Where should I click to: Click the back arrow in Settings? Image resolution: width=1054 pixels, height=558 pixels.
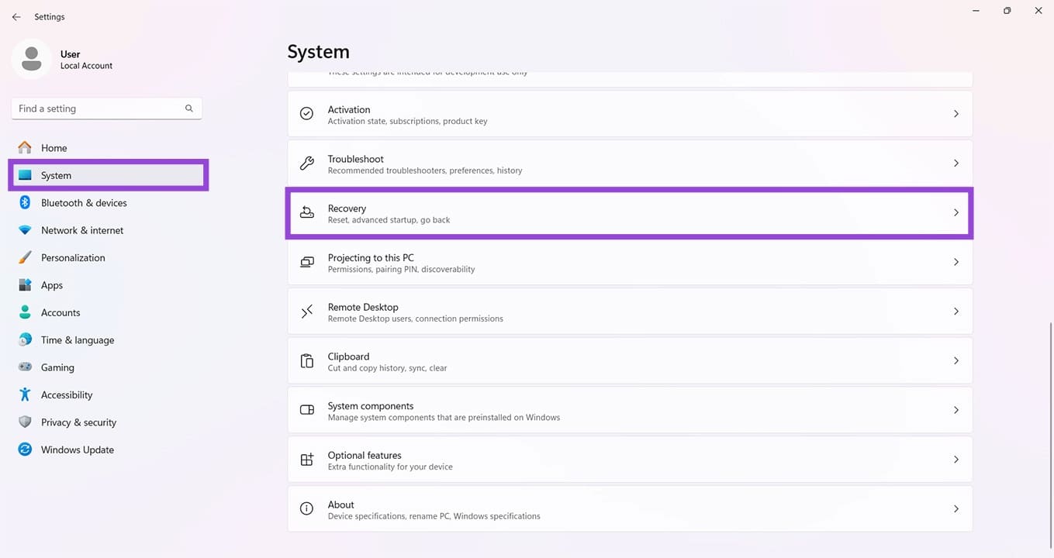[x=16, y=16]
